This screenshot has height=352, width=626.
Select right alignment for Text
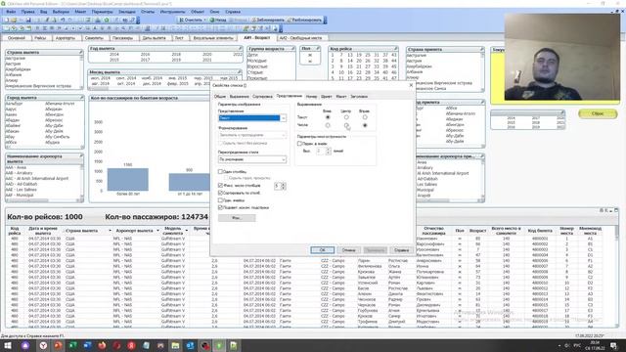[x=365, y=117]
